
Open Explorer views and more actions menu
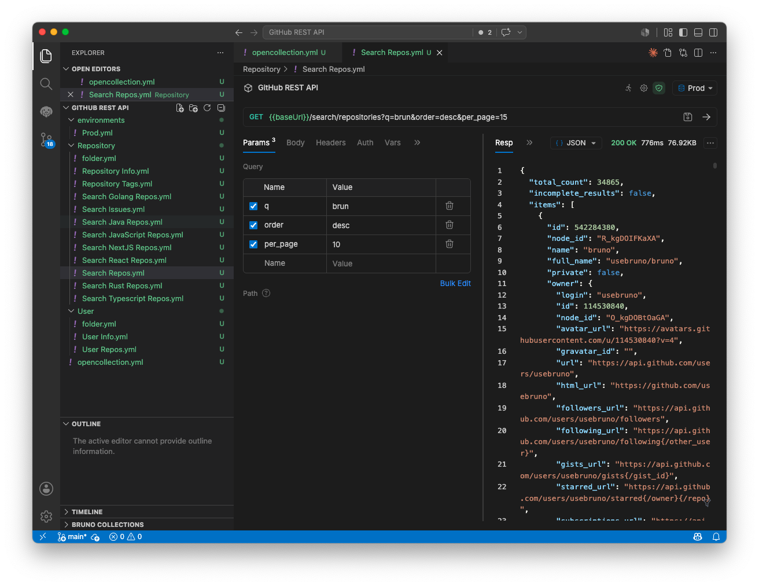[220, 53]
